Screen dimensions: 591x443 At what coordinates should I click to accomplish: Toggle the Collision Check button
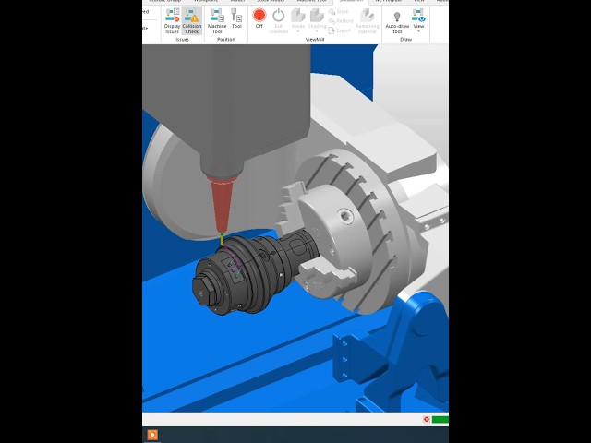[x=192, y=21]
